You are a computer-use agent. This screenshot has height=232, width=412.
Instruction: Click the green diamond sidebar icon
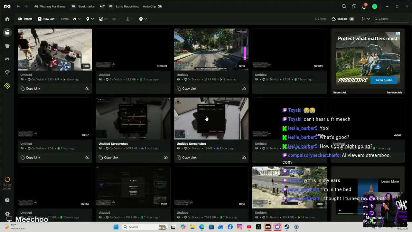7,86
